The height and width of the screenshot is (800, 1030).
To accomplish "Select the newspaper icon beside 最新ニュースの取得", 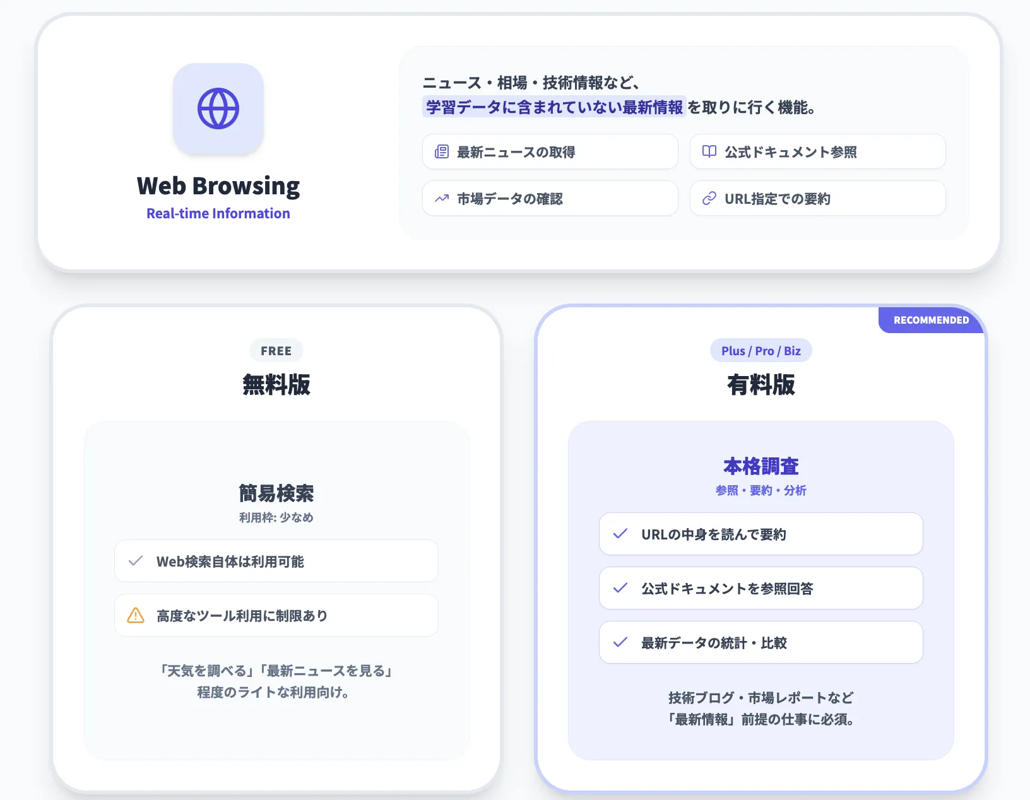I will (442, 151).
